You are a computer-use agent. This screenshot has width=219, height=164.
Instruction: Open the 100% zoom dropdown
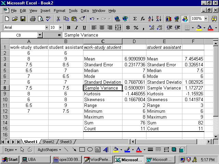(206, 19)
